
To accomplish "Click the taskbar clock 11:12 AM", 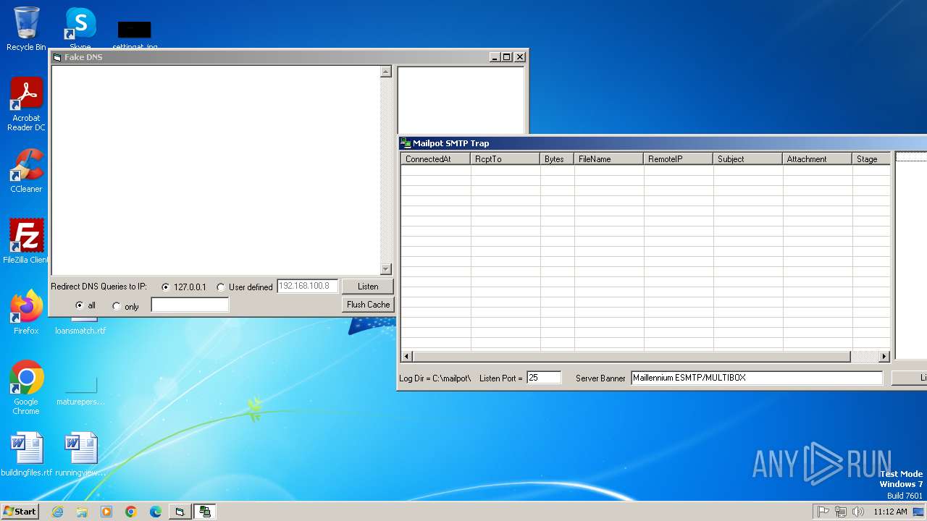I will [890, 512].
